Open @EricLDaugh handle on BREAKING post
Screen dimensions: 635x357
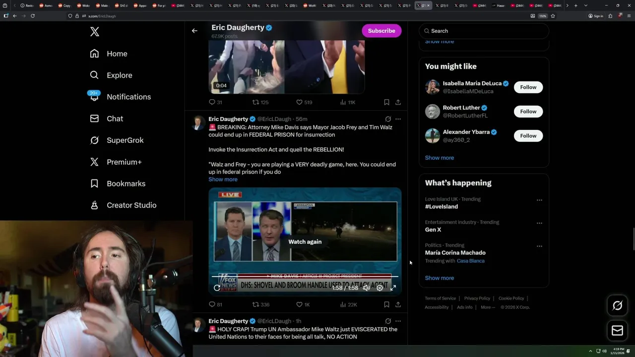(274, 119)
